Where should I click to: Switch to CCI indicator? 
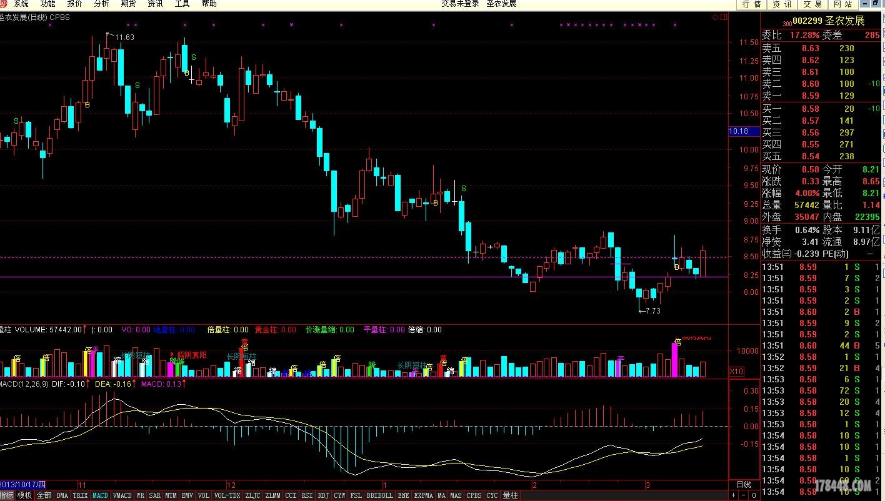(291, 495)
